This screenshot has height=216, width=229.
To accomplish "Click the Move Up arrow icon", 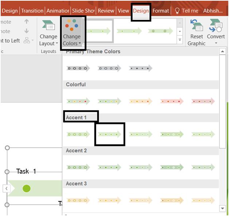I will [26, 22].
